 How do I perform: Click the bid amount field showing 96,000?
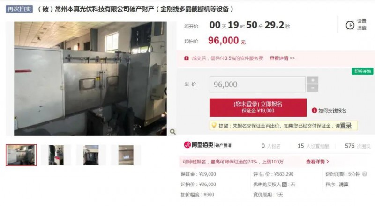257,85
